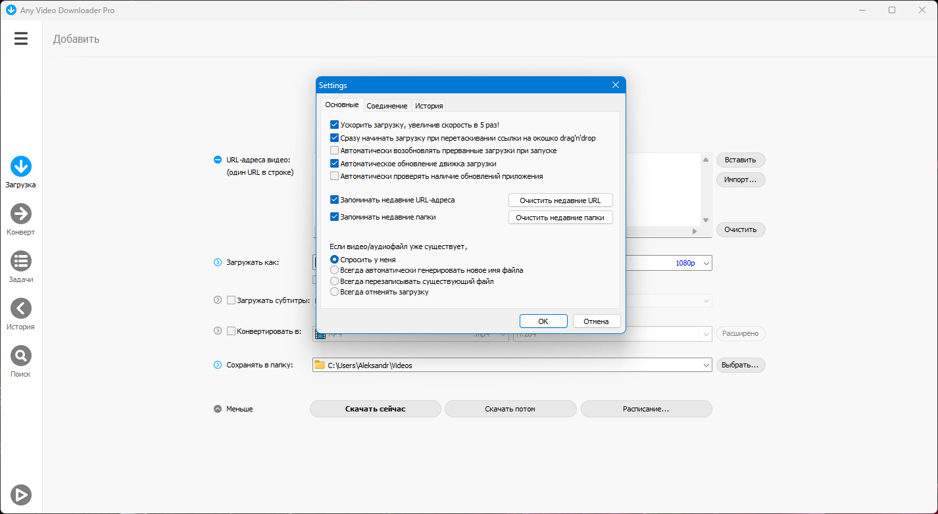Click Очистить недавние папки button

pyautogui.click(x=560, y=218)
